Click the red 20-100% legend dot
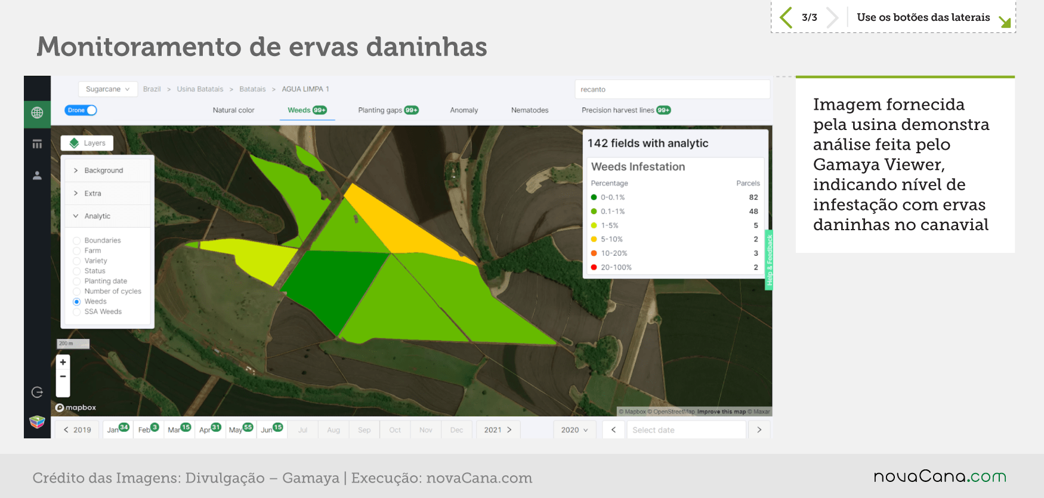Viewport: 1044px width, 498px height. (594, 267)
